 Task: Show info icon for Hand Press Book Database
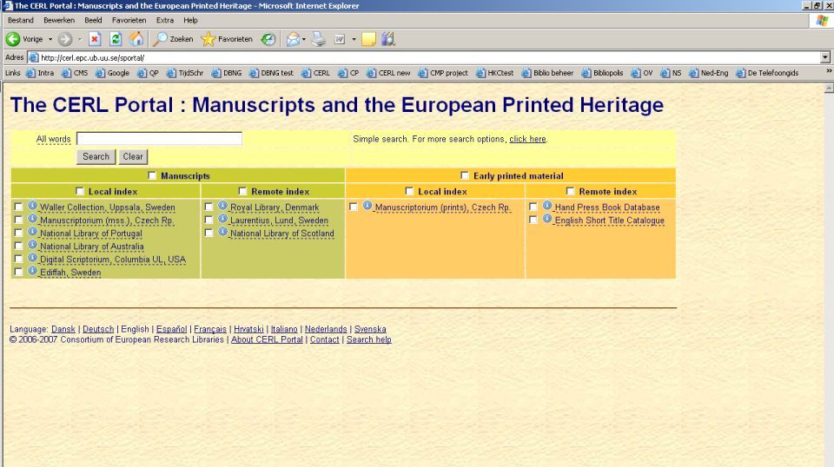[547, 205]
